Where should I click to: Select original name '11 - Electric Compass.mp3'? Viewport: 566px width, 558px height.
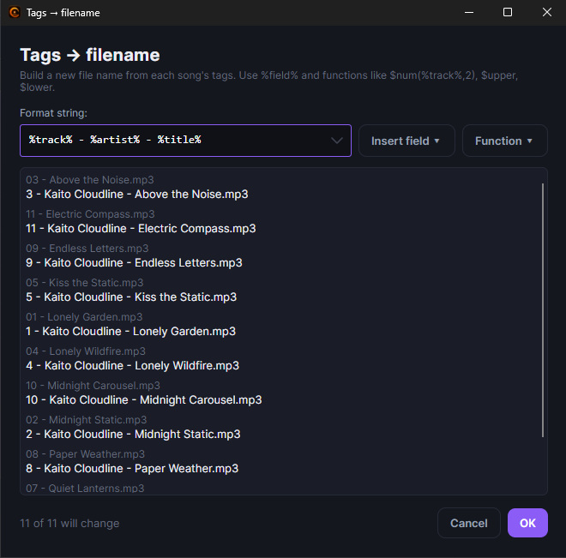[x=90, y=214]
